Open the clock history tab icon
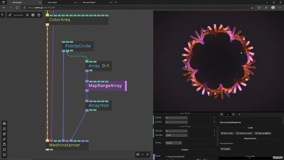This screenshot has height=160, width=284. click(x=233, y=114)
